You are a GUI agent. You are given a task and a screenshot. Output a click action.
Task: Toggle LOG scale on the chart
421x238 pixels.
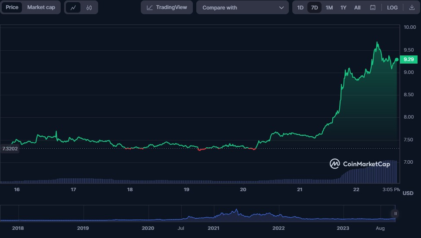pos(392,8)
